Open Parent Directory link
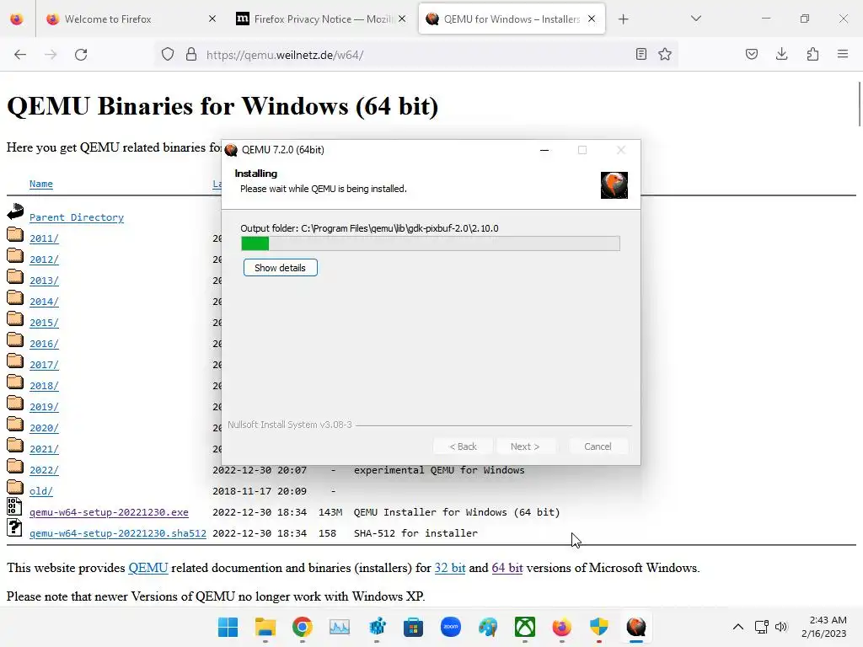Viewport: 863px width, 647px height. 77,217
